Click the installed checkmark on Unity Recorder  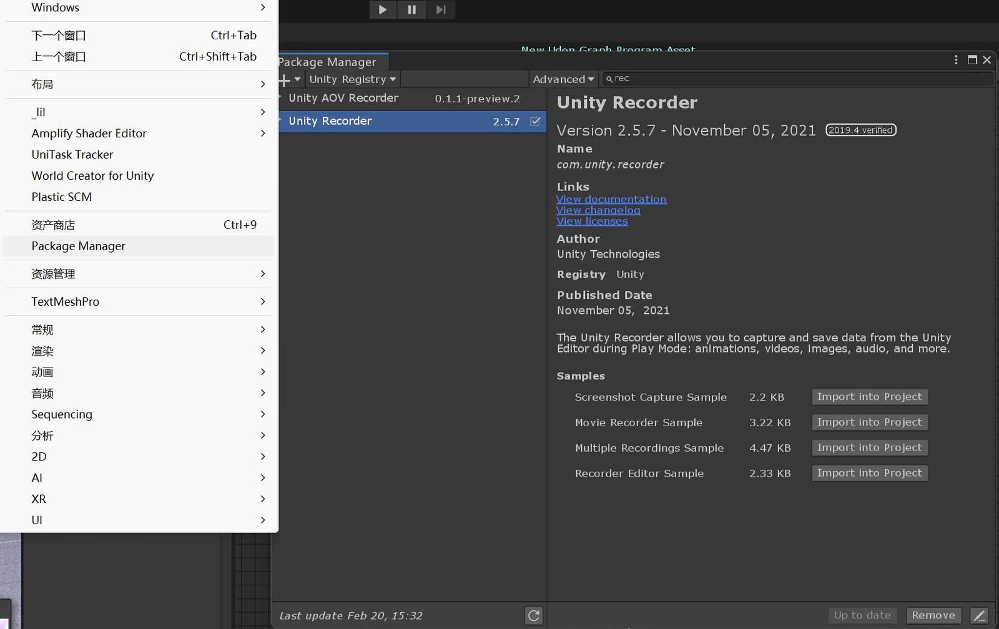click(535, 122)
